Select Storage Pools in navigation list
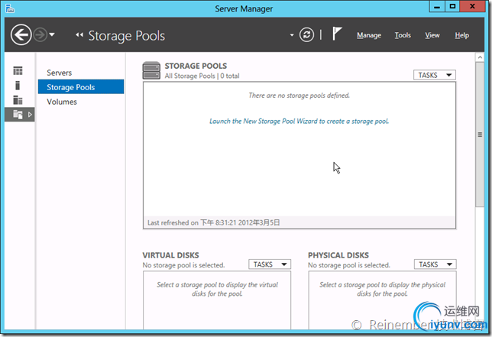This screenshot has height=337, width=492. (81, 87)
